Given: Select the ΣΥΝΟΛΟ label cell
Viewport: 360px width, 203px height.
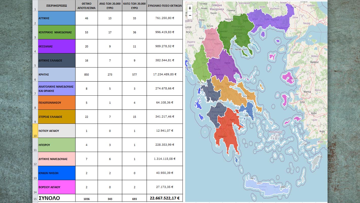Looking at the screenshot, I should click(57, 198).
